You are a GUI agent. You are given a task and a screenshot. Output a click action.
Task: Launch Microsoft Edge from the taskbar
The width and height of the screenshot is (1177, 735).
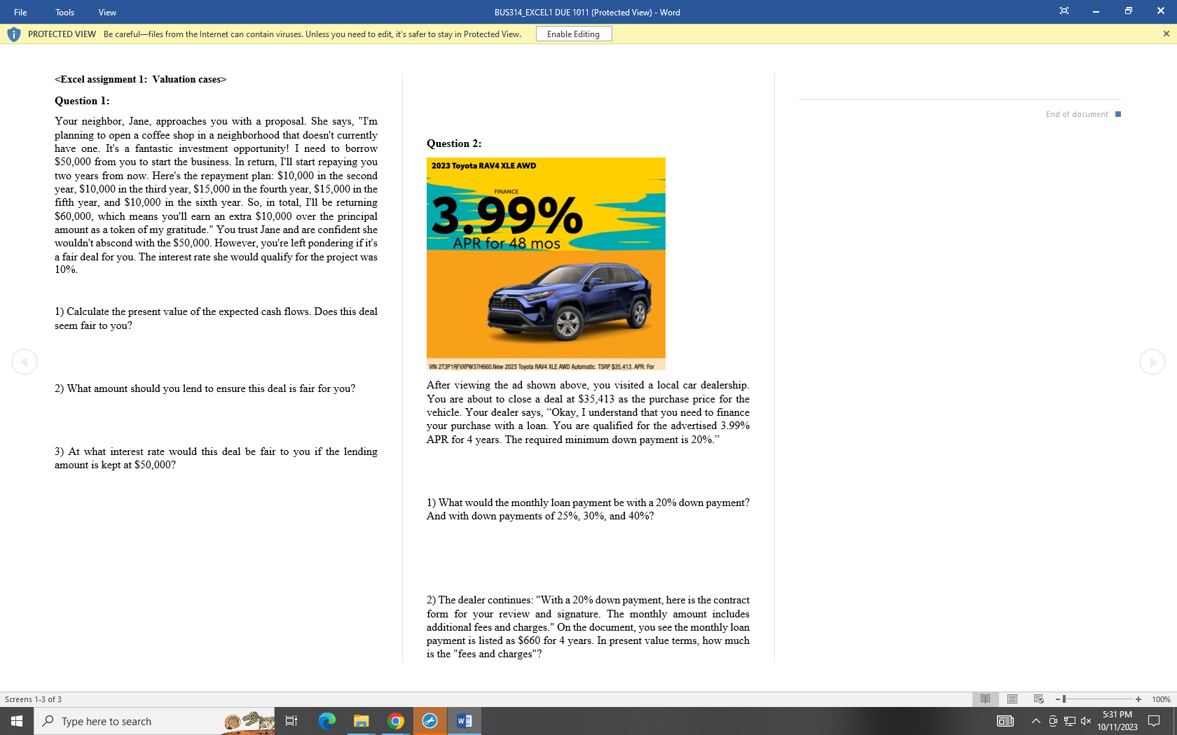click(x=327, y=721)
